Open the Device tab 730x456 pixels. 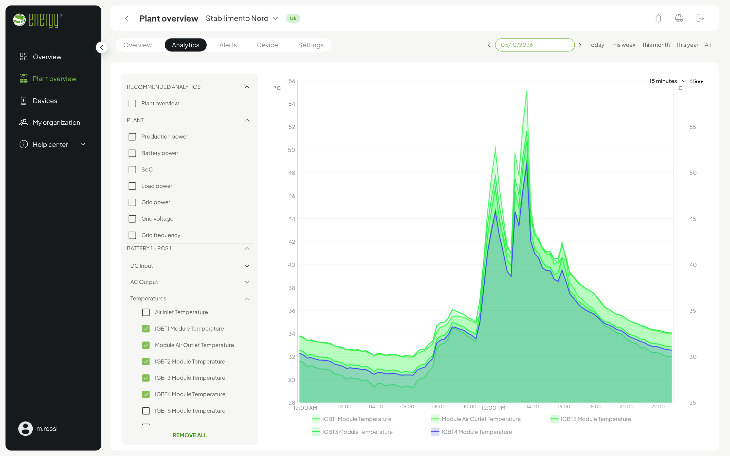267,45
